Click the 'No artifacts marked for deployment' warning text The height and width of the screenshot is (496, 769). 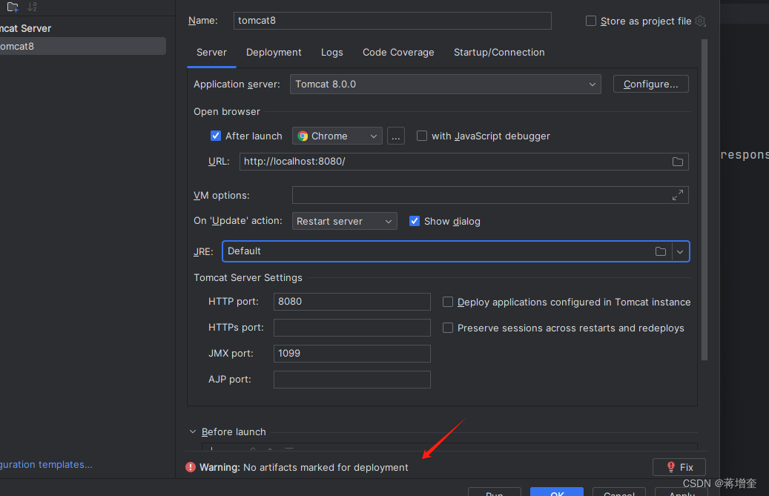click(x=326, y=468)
